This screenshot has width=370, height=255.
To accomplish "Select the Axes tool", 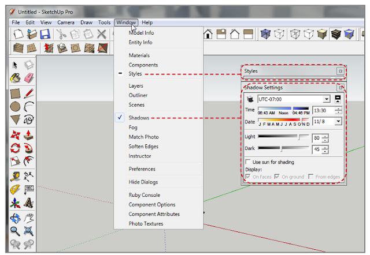I will click(x=15, y=203).
